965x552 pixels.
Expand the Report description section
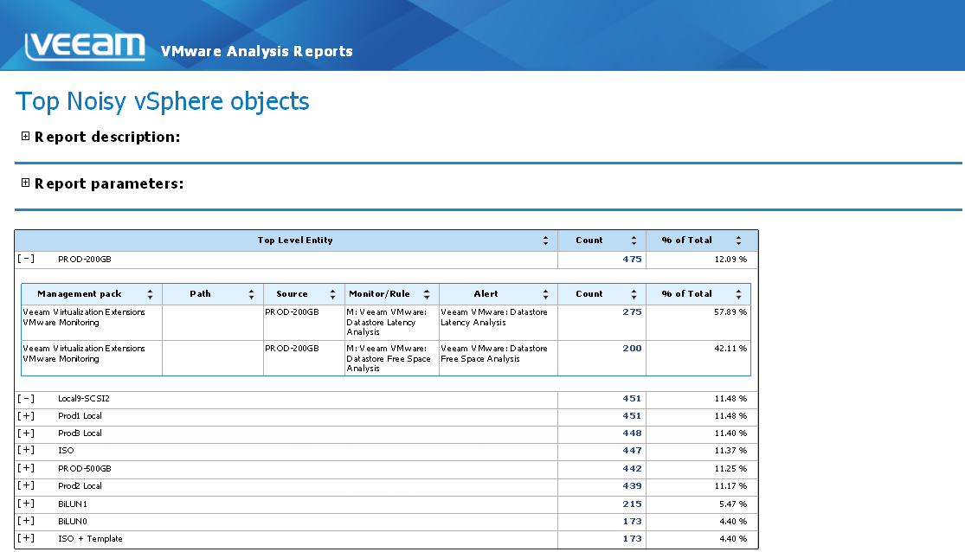pyautogui.click(x=25, y=136)
